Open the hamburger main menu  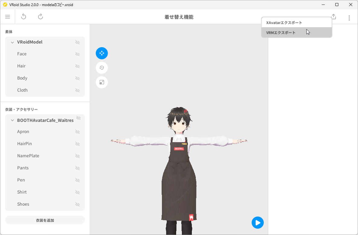[x=8, y=17]
